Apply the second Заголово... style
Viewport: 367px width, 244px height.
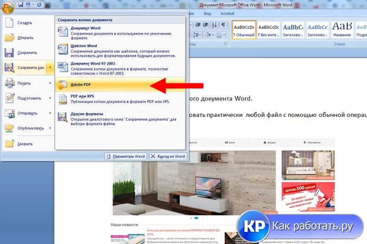(x=317, y=30)
